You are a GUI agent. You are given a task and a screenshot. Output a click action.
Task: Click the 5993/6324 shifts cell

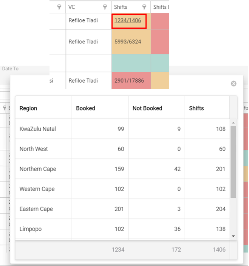[x=131, y=42]
